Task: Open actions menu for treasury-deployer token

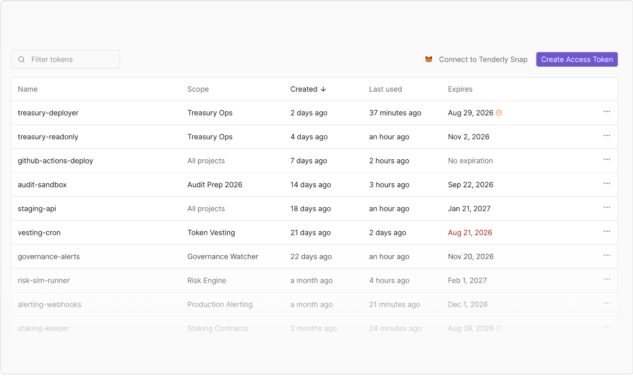Action: pos(607,112)
